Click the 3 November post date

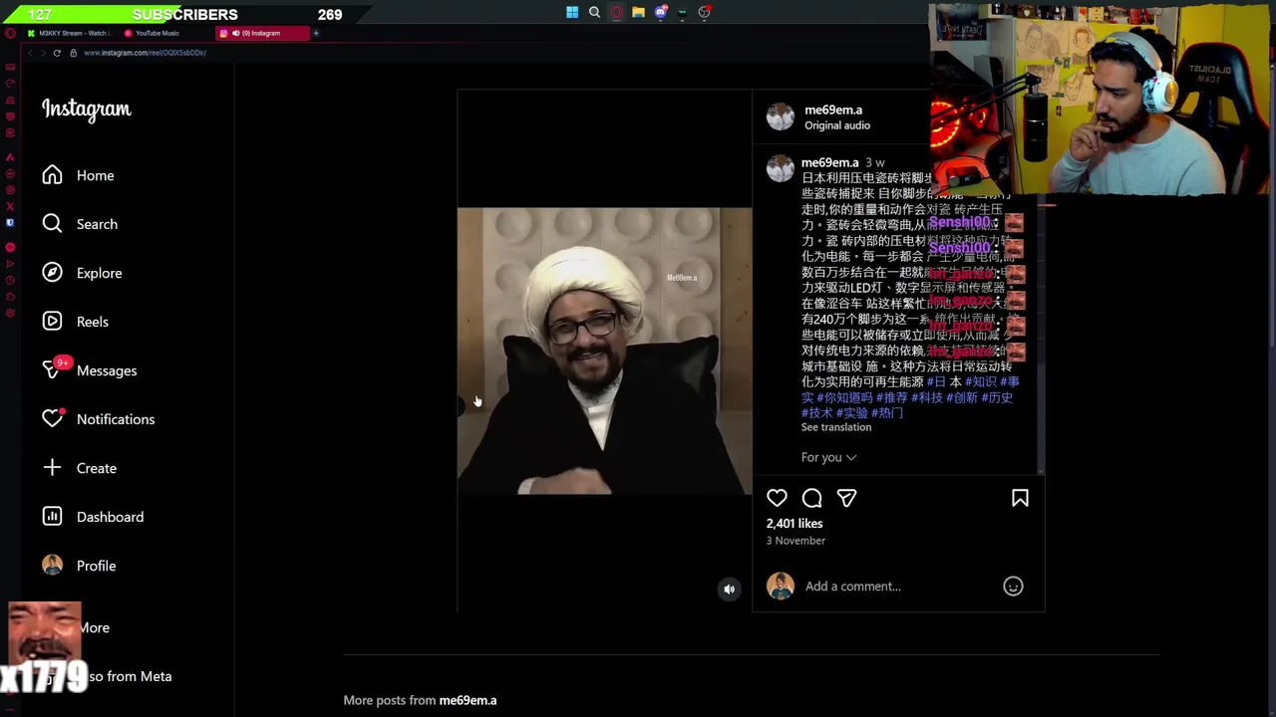point(796,541)
